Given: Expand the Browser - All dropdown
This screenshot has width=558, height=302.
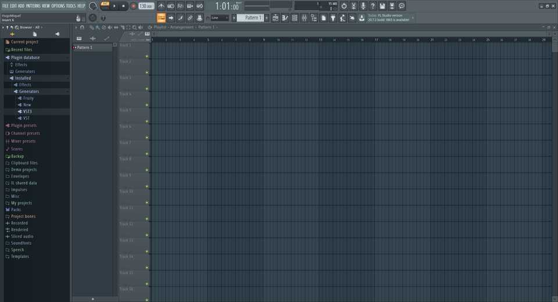Looking at the screenshot, I should [31, 27].
